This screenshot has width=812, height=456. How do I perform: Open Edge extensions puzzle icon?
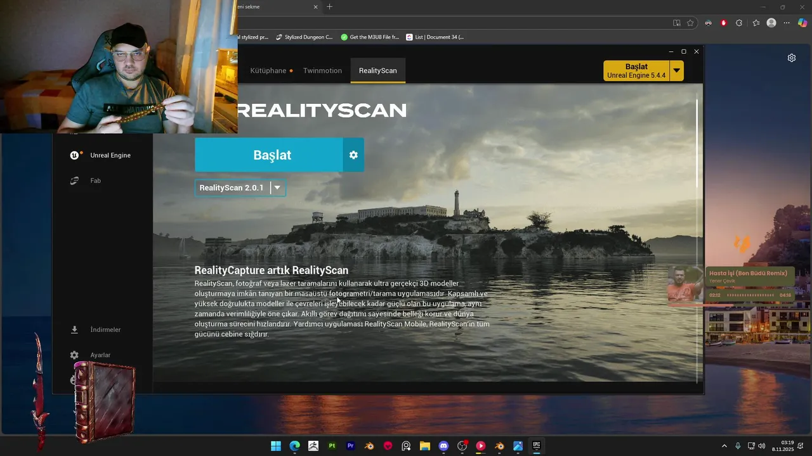(739, 23)
